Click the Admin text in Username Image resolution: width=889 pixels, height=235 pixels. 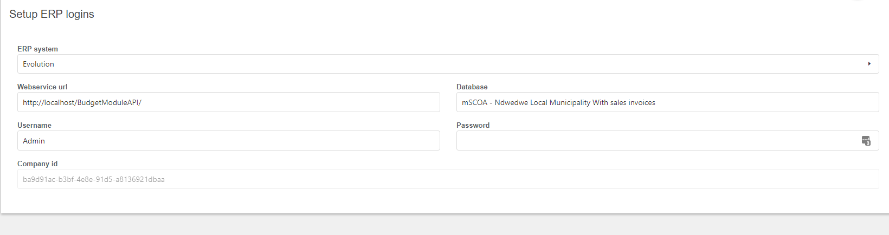click(34, 141)
